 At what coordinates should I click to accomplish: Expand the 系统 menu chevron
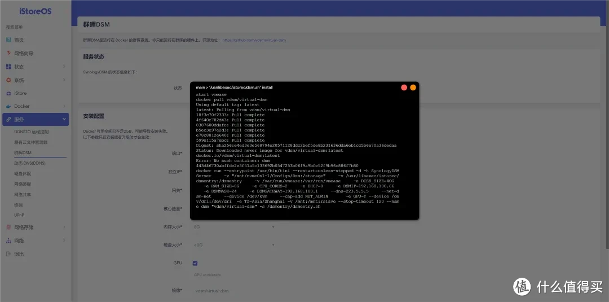pyautogui.click(x=64, y=80)
